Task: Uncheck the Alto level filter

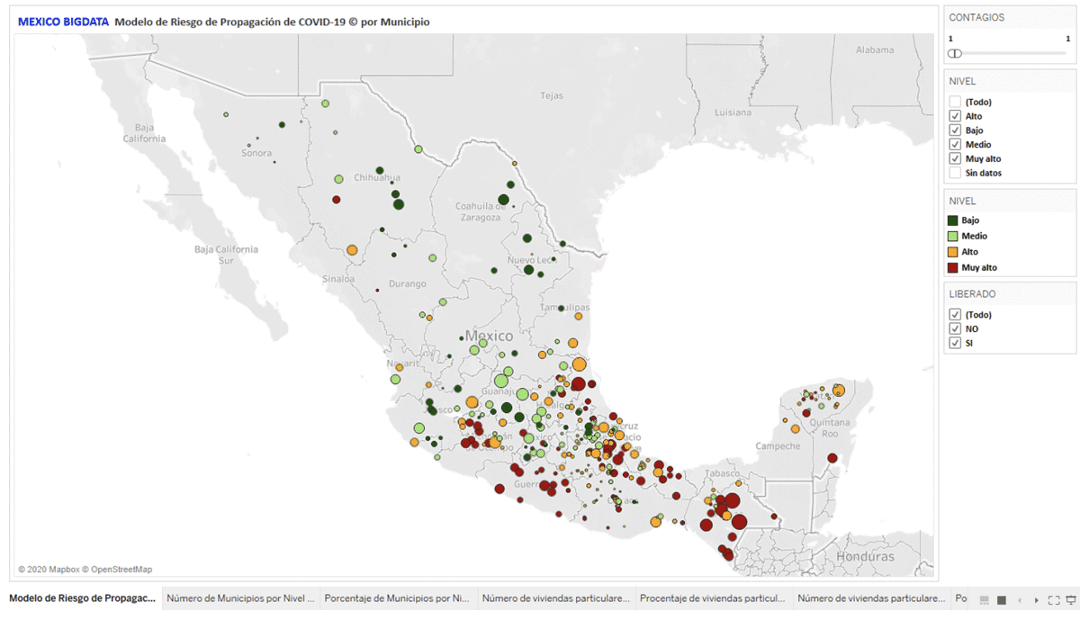Action: (955, 115)
